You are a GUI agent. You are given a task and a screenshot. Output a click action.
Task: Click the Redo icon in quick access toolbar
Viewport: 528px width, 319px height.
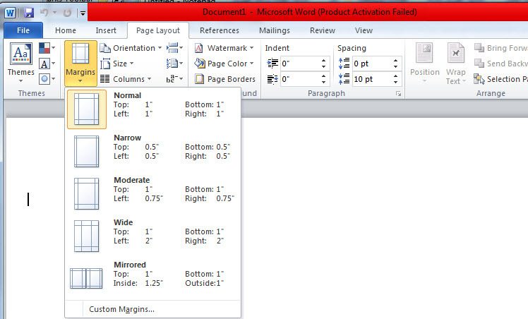(67, 13)
